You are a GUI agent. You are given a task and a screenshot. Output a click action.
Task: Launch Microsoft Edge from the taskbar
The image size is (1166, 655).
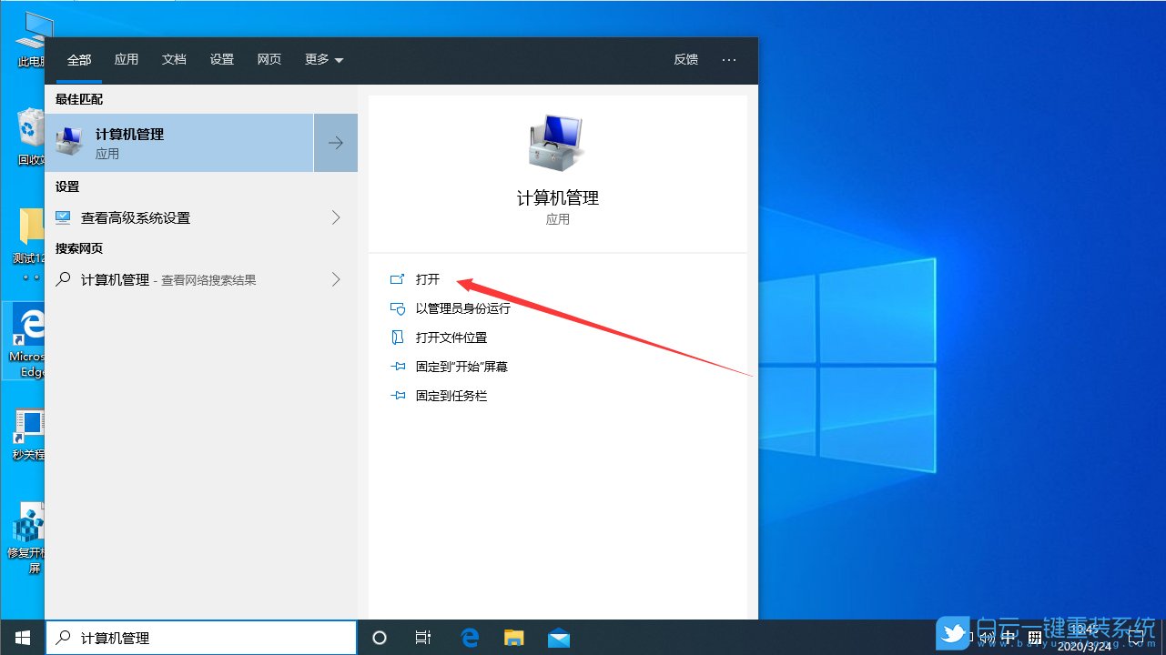pos(470,638)
